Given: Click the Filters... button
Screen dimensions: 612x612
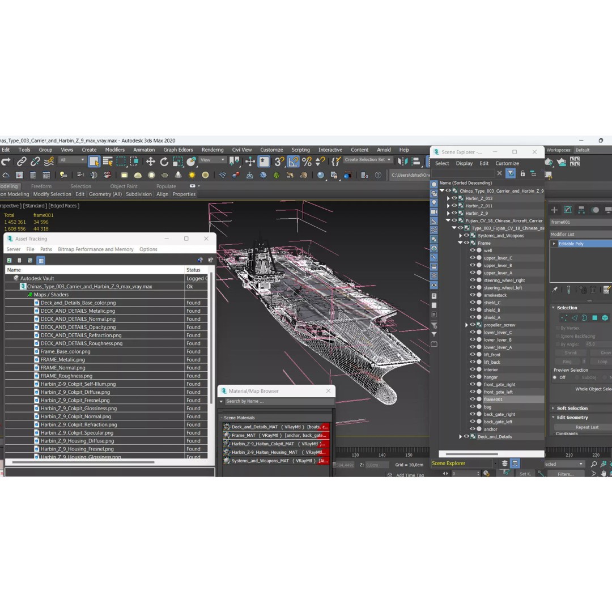Looking at the screenshot, I should point(566,474).
